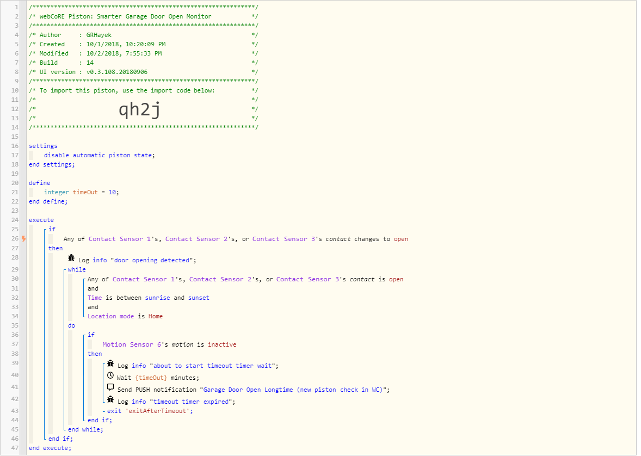Select "timeout timer expired" log message
Viewport: 641px width, 456px height.
coord(191,402)
